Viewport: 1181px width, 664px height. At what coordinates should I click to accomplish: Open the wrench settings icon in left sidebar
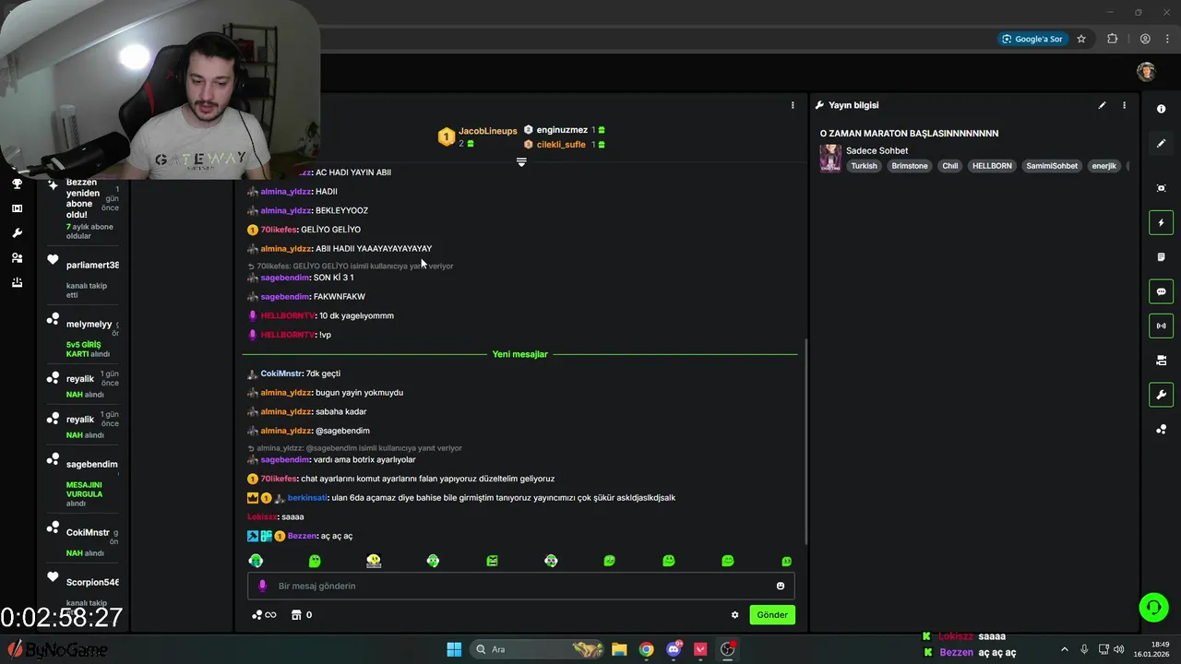[x=17, y=233]
